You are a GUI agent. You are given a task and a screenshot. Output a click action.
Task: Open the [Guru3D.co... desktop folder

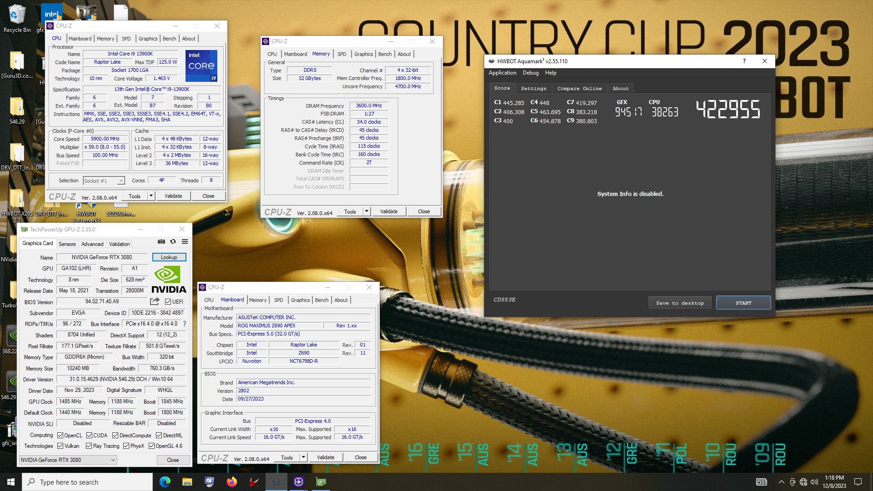17,65
